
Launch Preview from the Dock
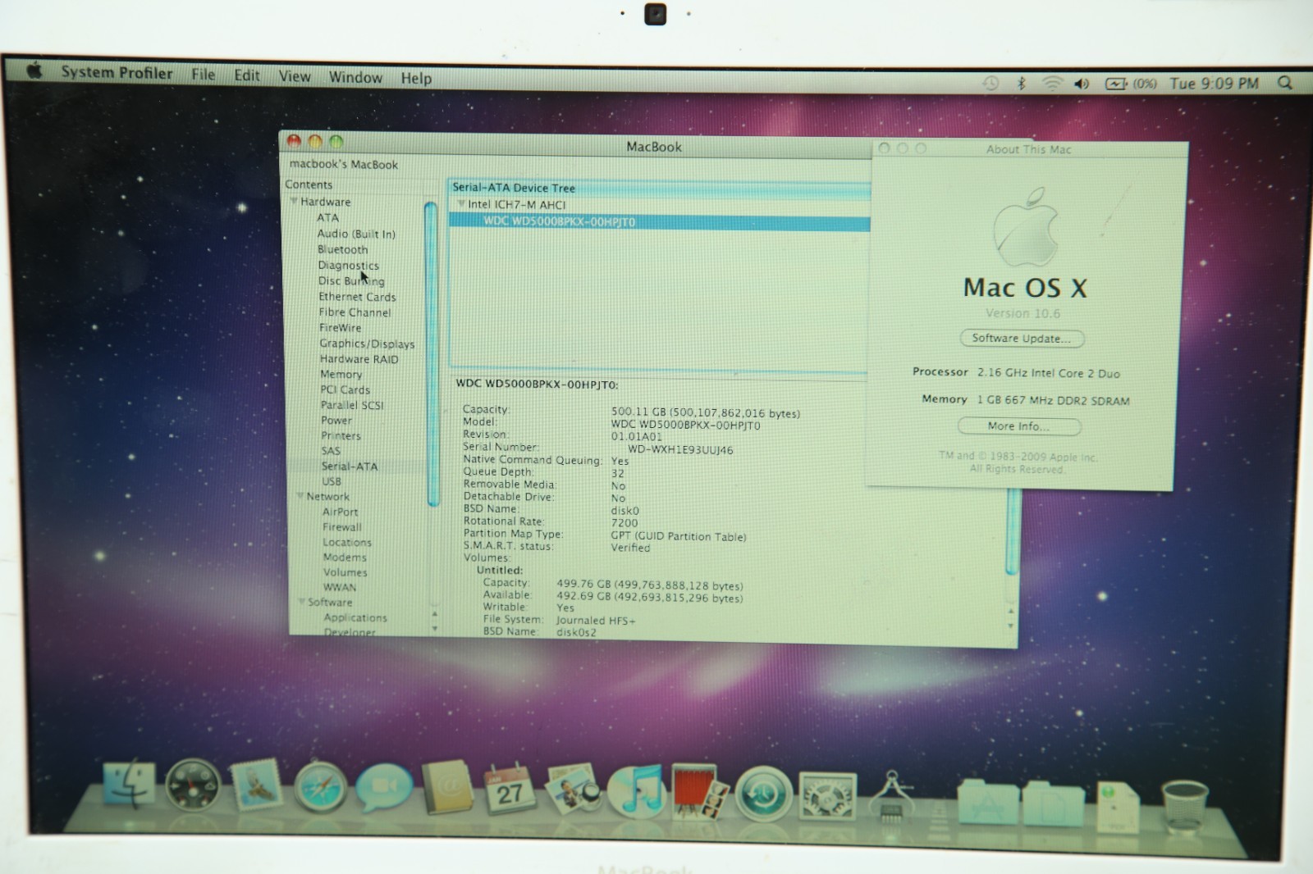573,790
